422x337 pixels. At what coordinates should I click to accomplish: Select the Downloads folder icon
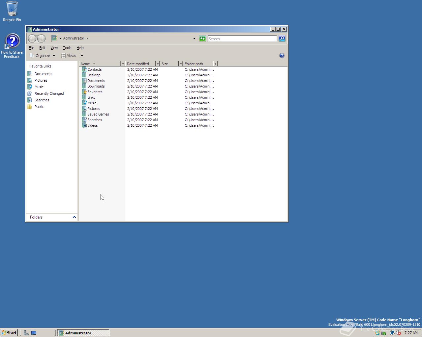84,86
